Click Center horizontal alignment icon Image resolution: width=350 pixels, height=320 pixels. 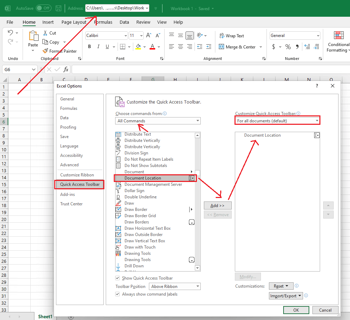(x=180, y=46)
